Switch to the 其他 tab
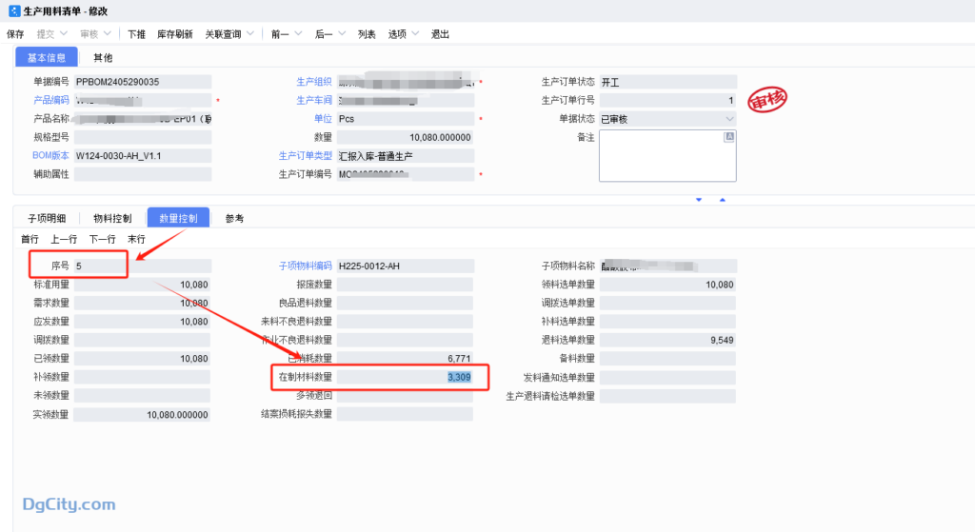 tap(103, 58)
